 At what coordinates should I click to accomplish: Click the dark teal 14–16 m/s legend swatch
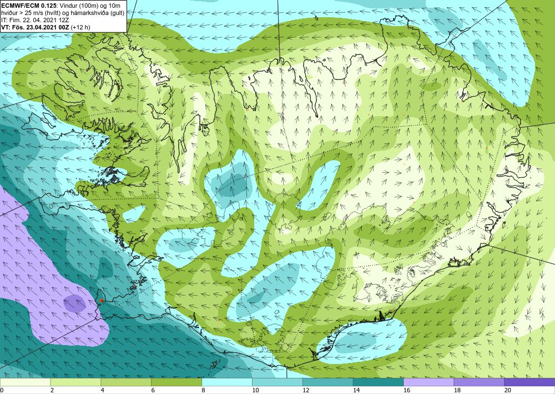[379, 382]
